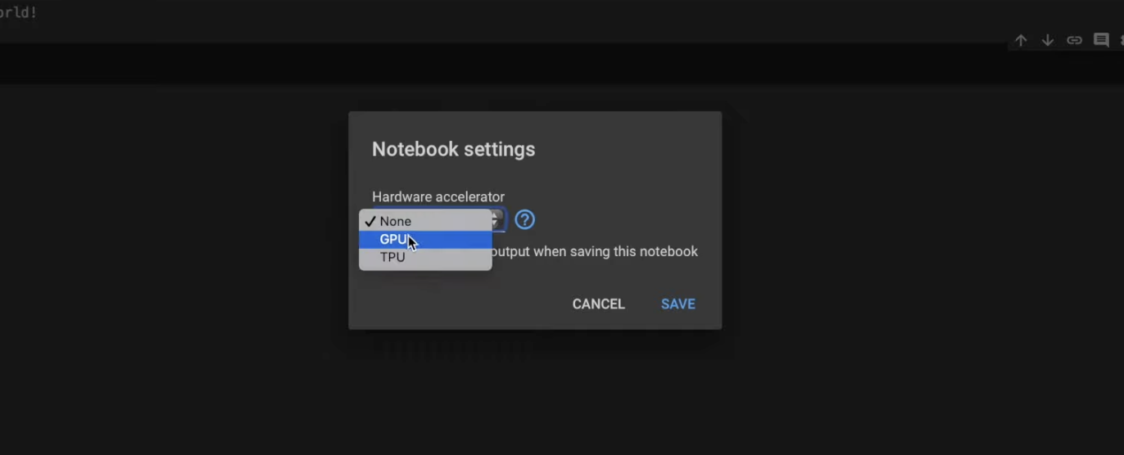The image size is (1124, 455).
Task: Click the "Notebook settings" dialog title
Action: tap(454, 149)
